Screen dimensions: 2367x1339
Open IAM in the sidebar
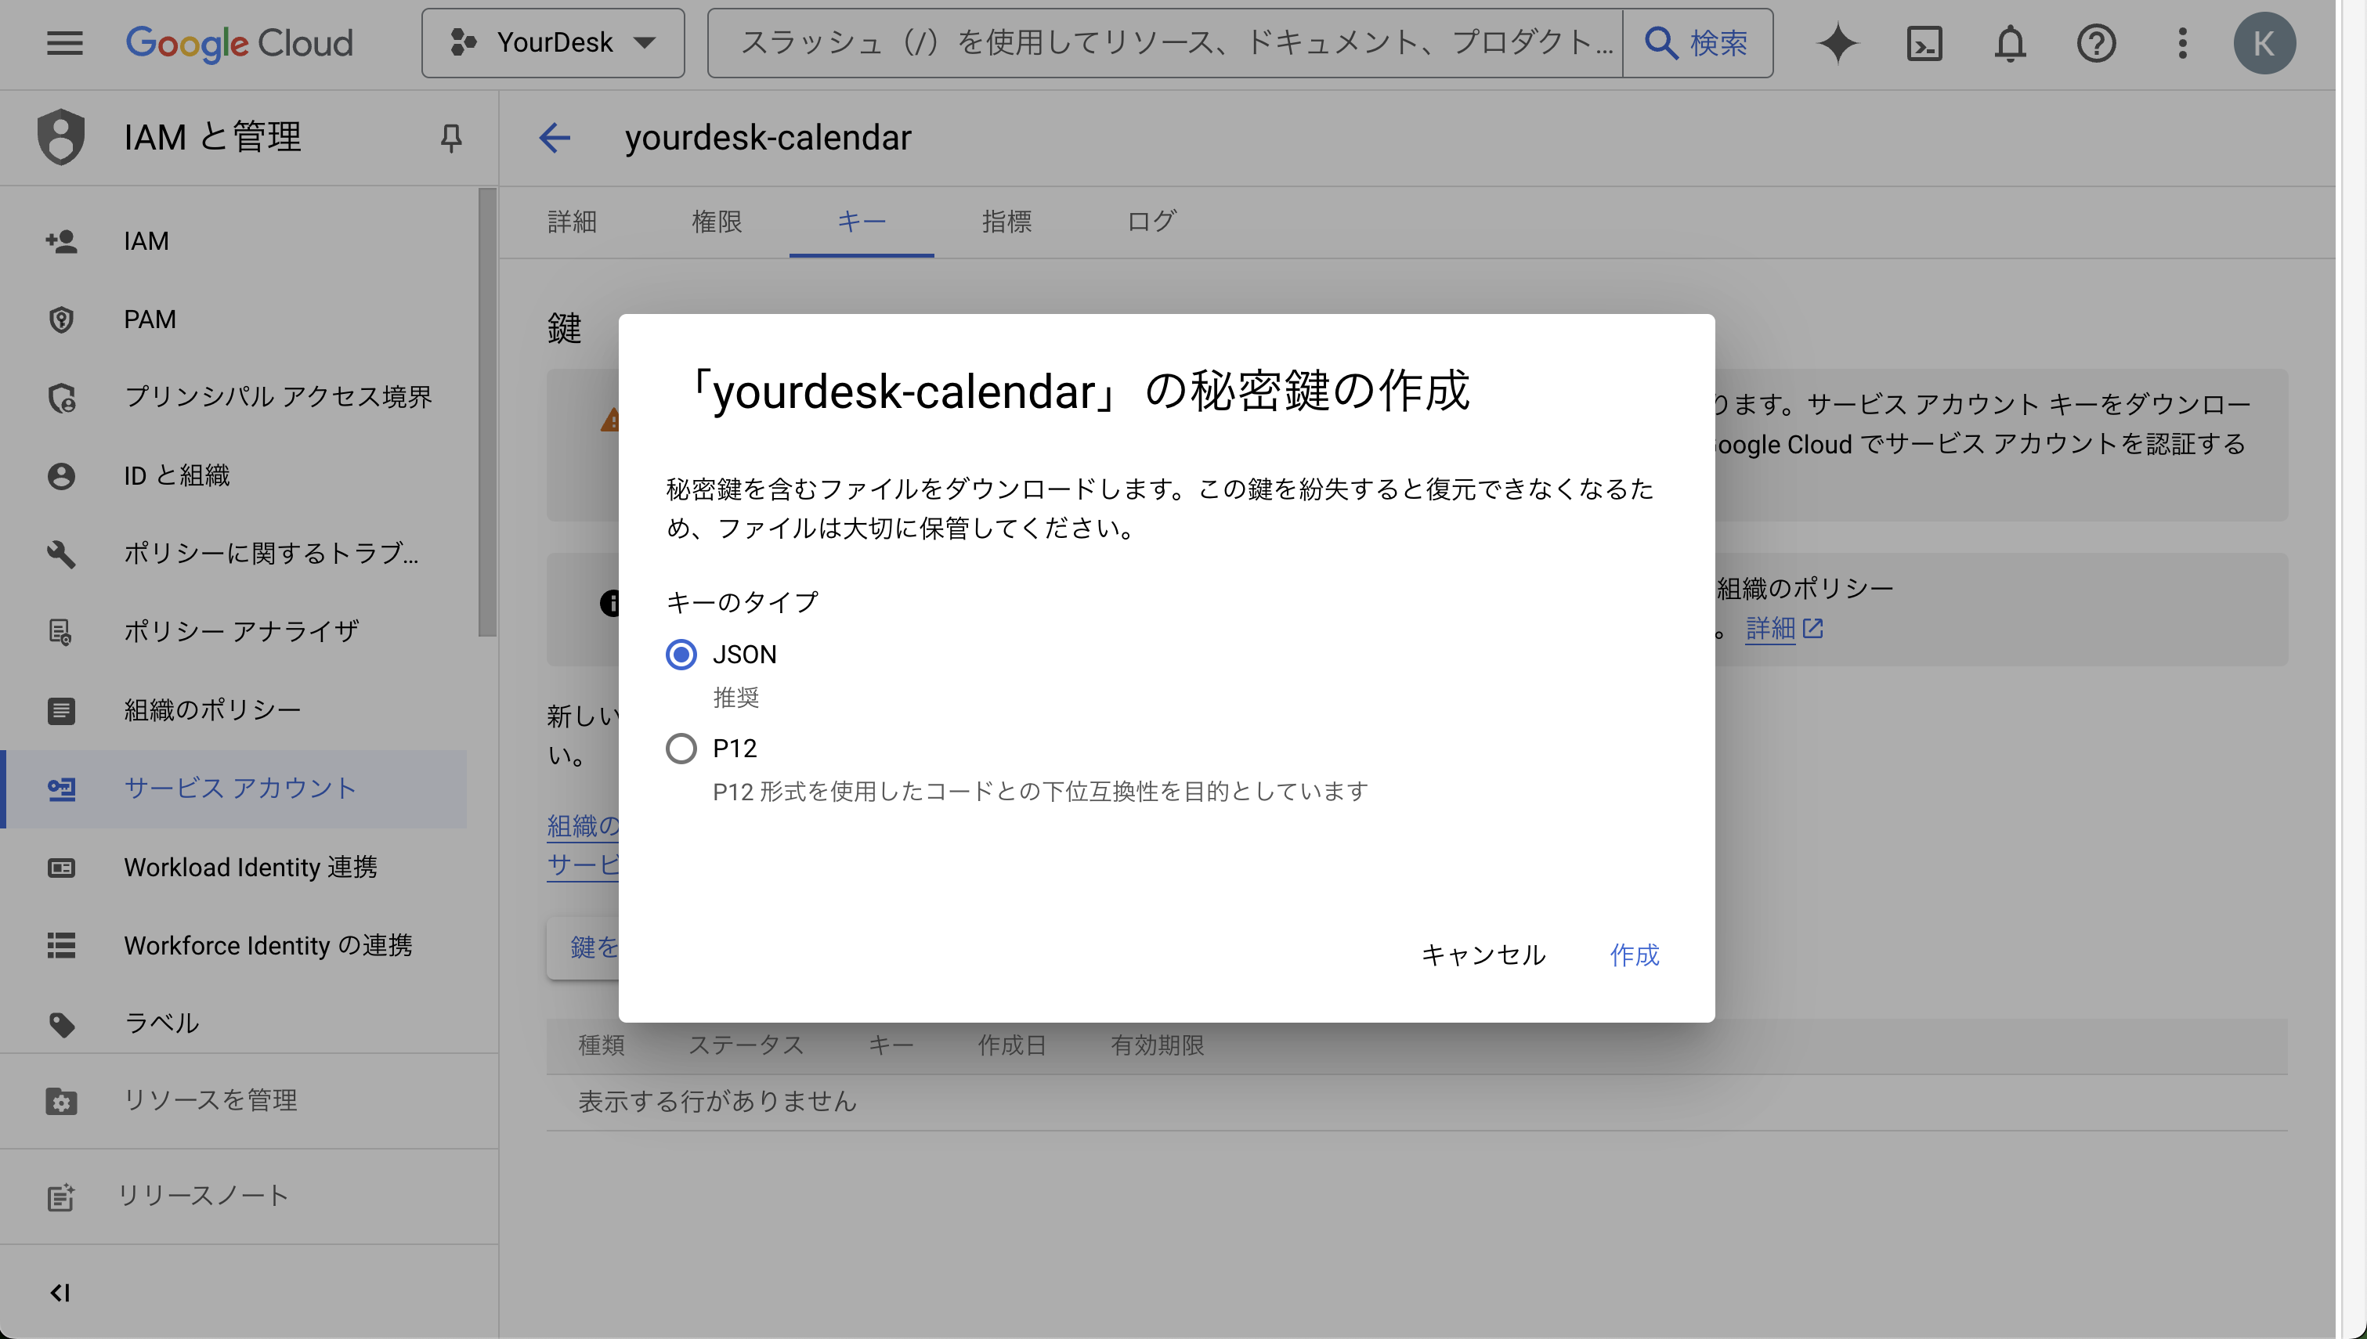[234, 241]
